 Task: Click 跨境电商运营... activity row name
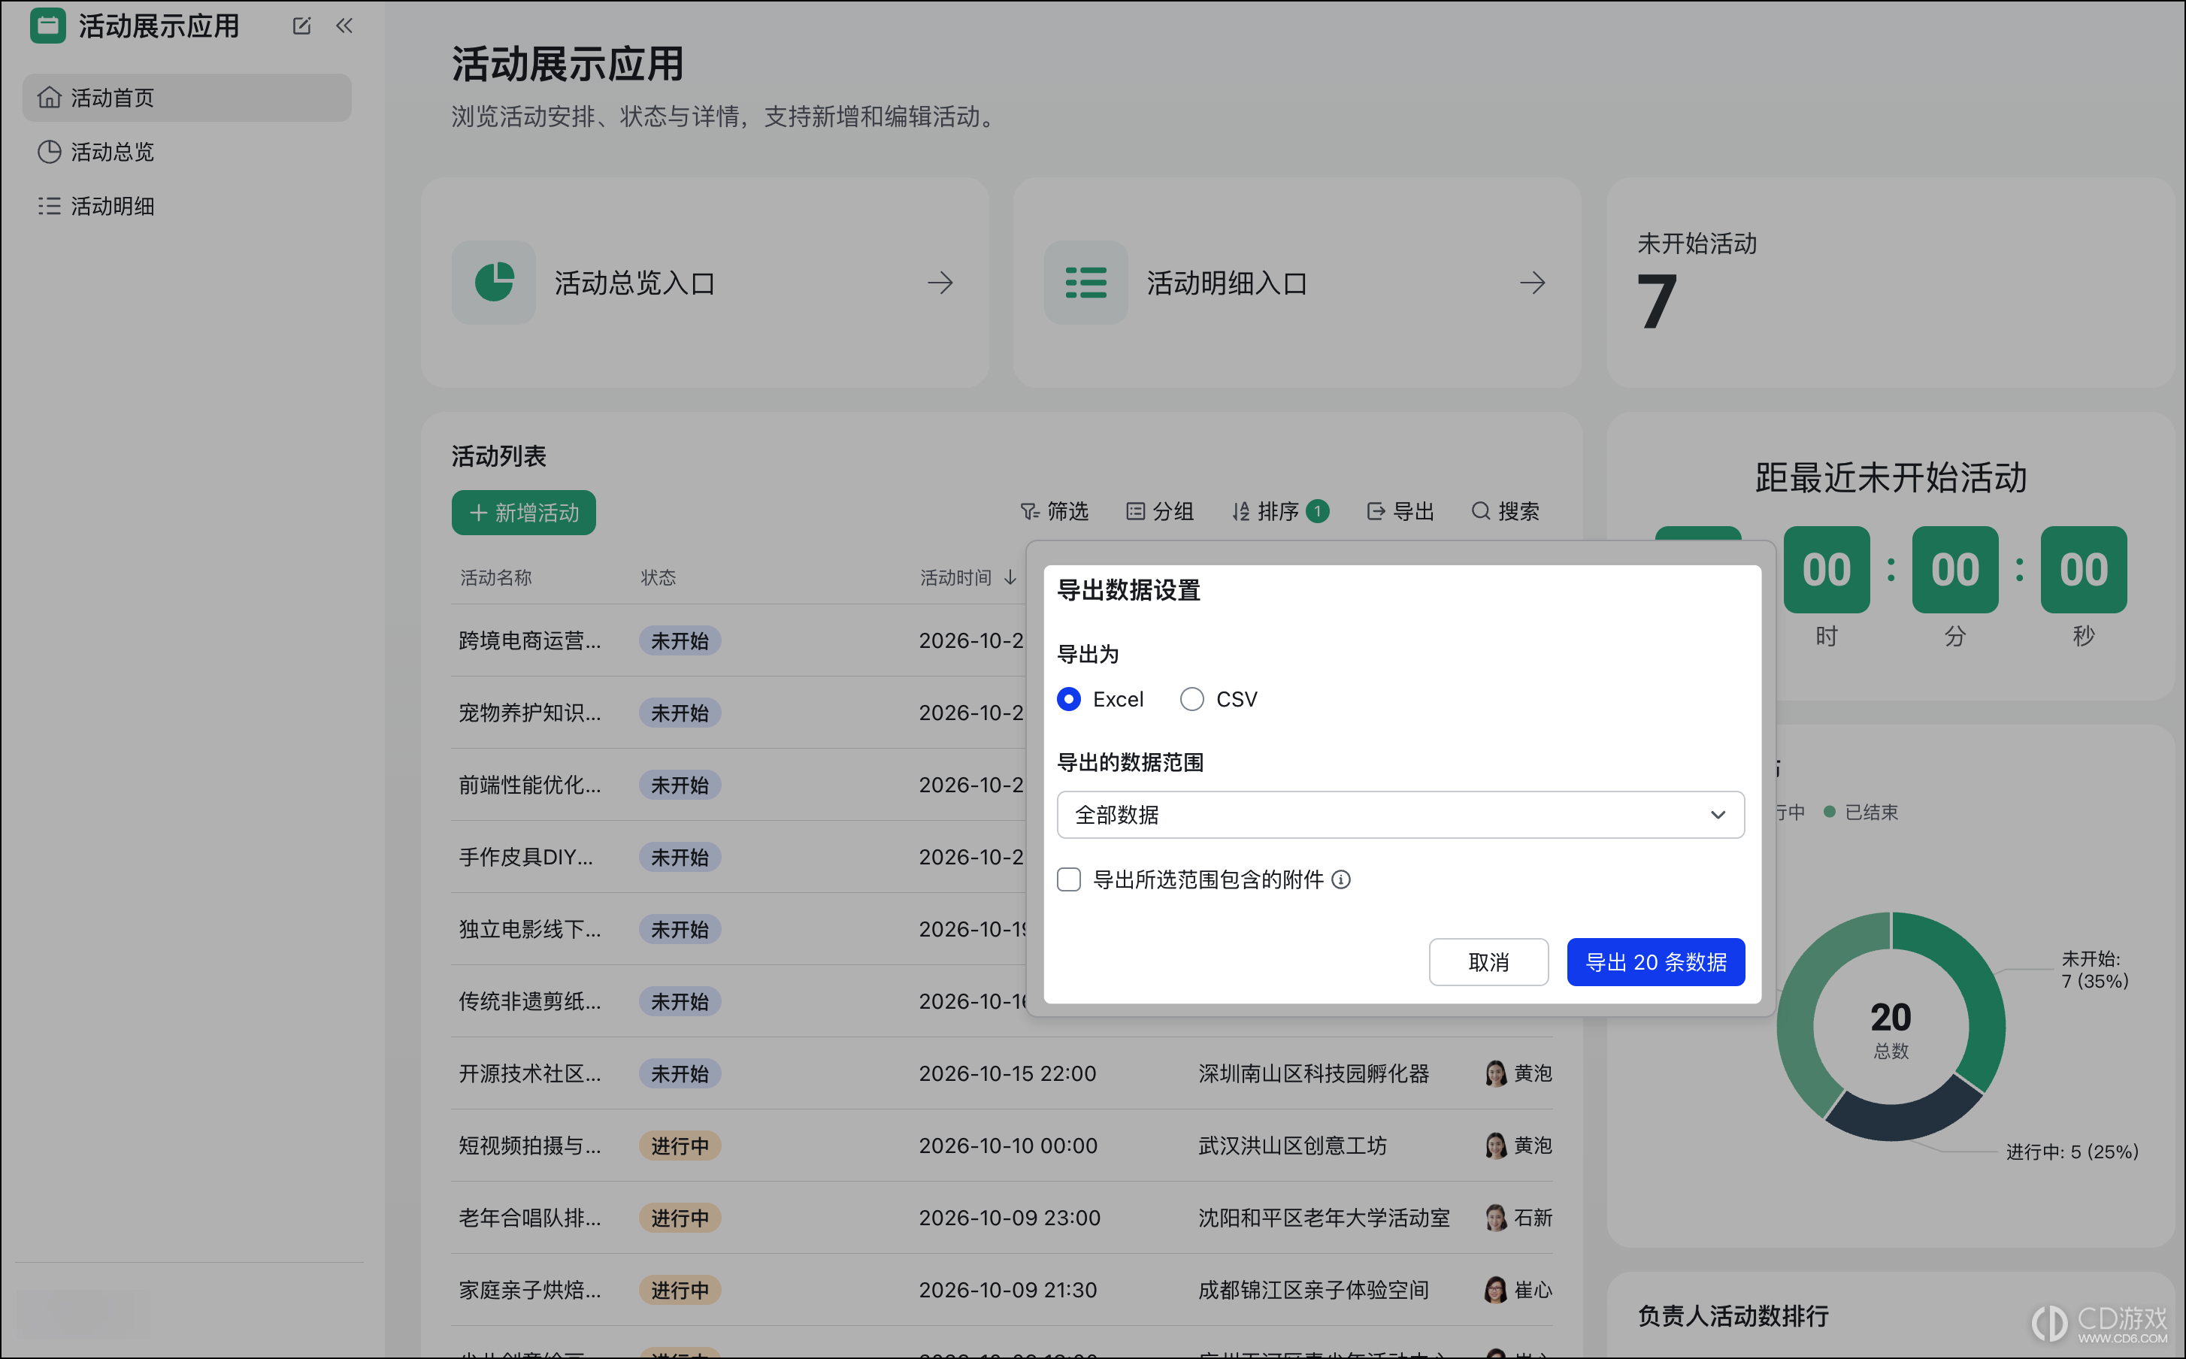pyautogui.click(x=529, y=640)
